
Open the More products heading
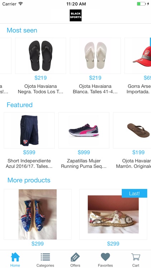click(x=29, y=180)
